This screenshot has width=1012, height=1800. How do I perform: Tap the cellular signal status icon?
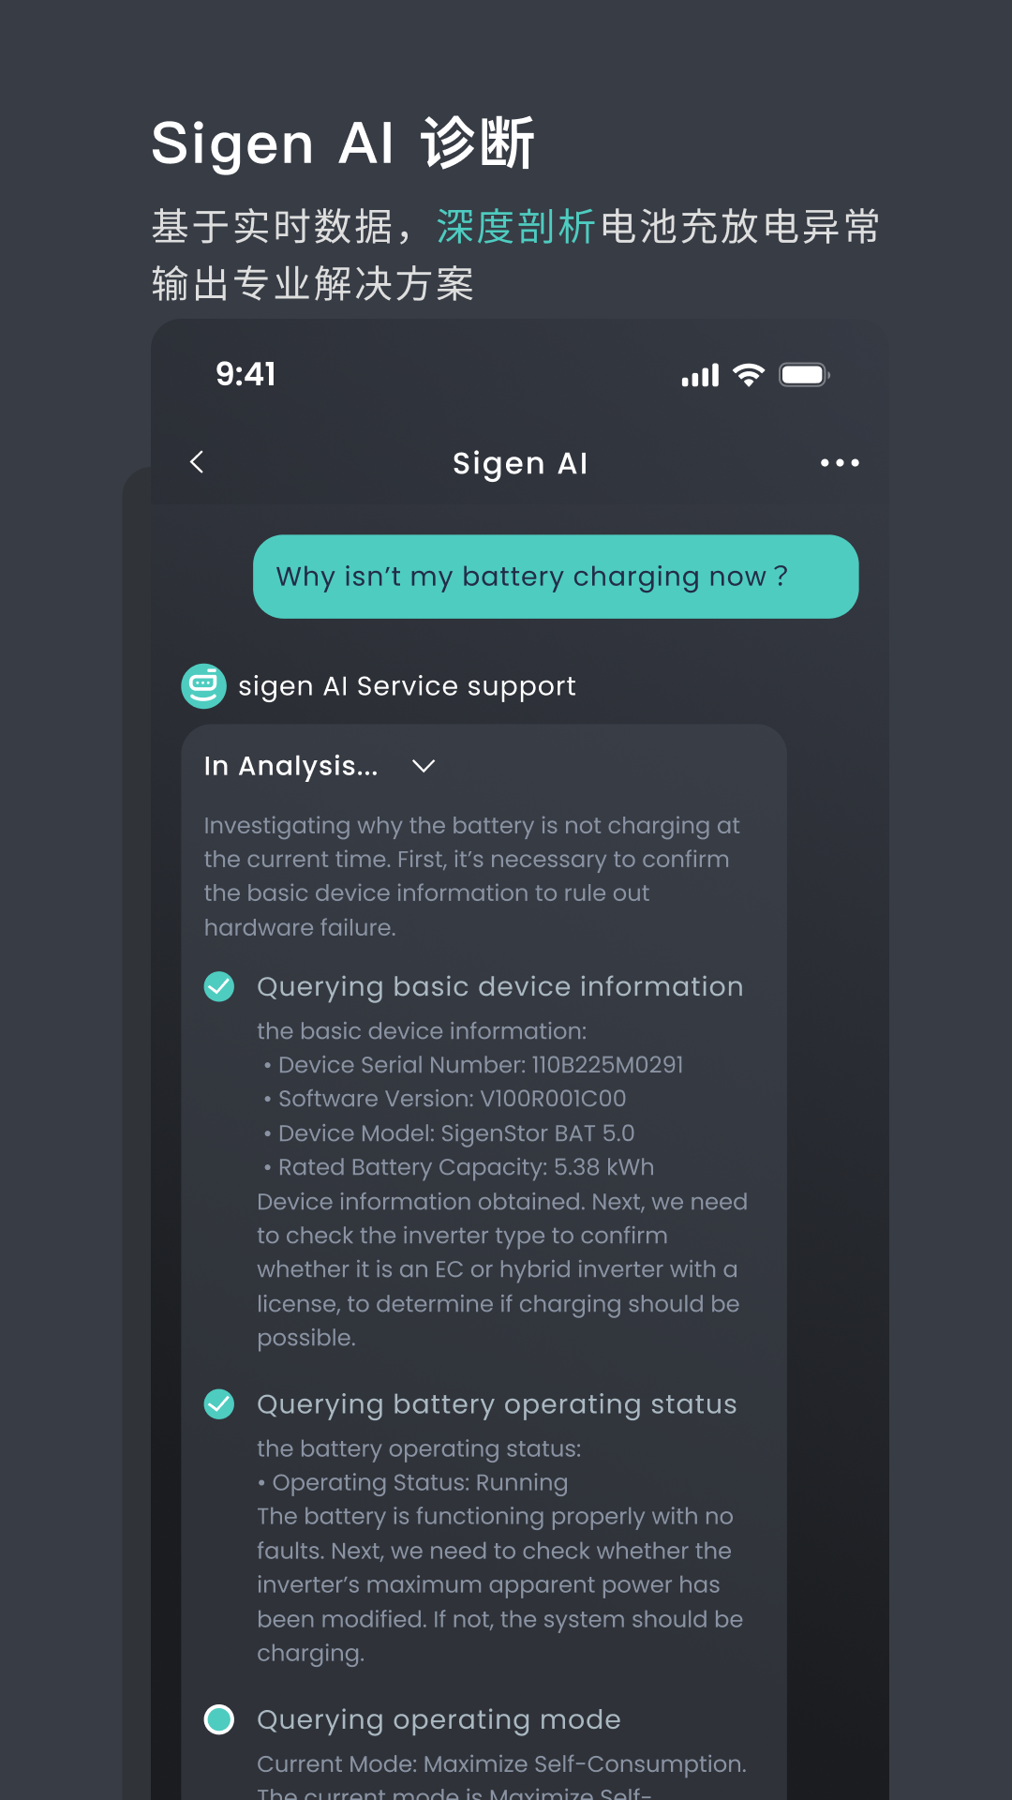click(700, 375)
